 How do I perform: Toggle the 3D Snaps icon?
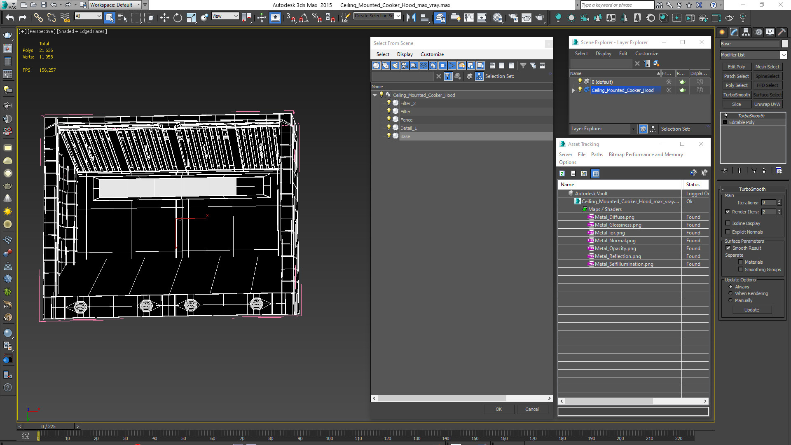[x=291, y=17]
